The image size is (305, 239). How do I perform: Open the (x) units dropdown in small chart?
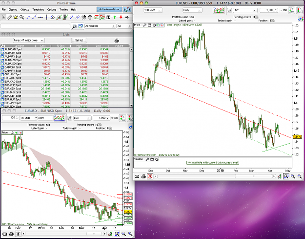(28, 118)
